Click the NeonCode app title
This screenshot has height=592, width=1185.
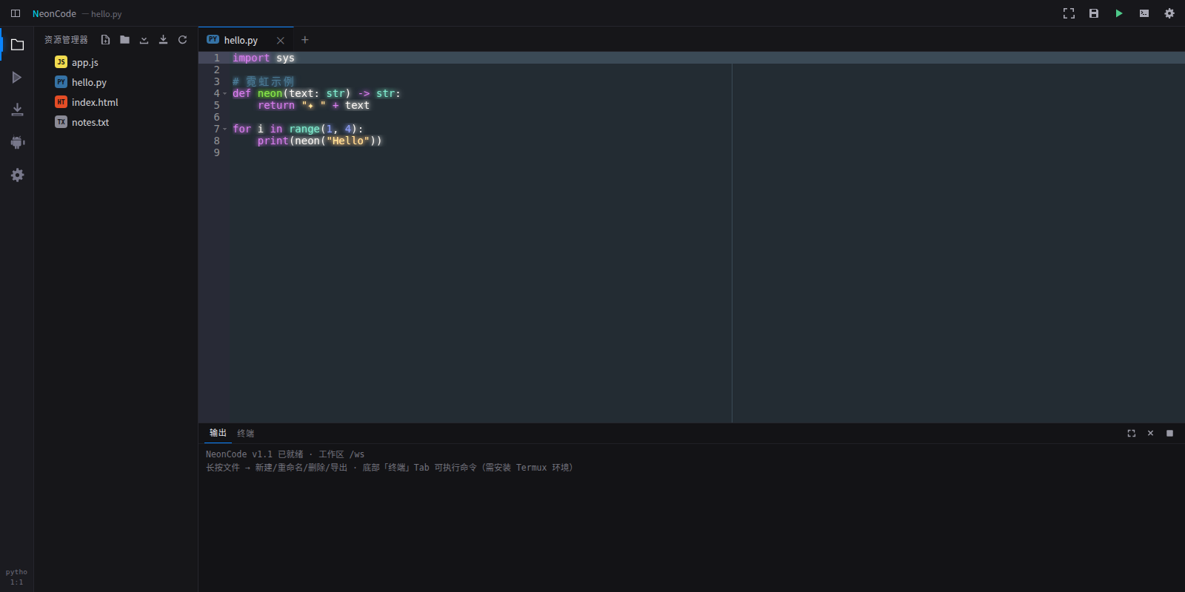coord(54,13)
